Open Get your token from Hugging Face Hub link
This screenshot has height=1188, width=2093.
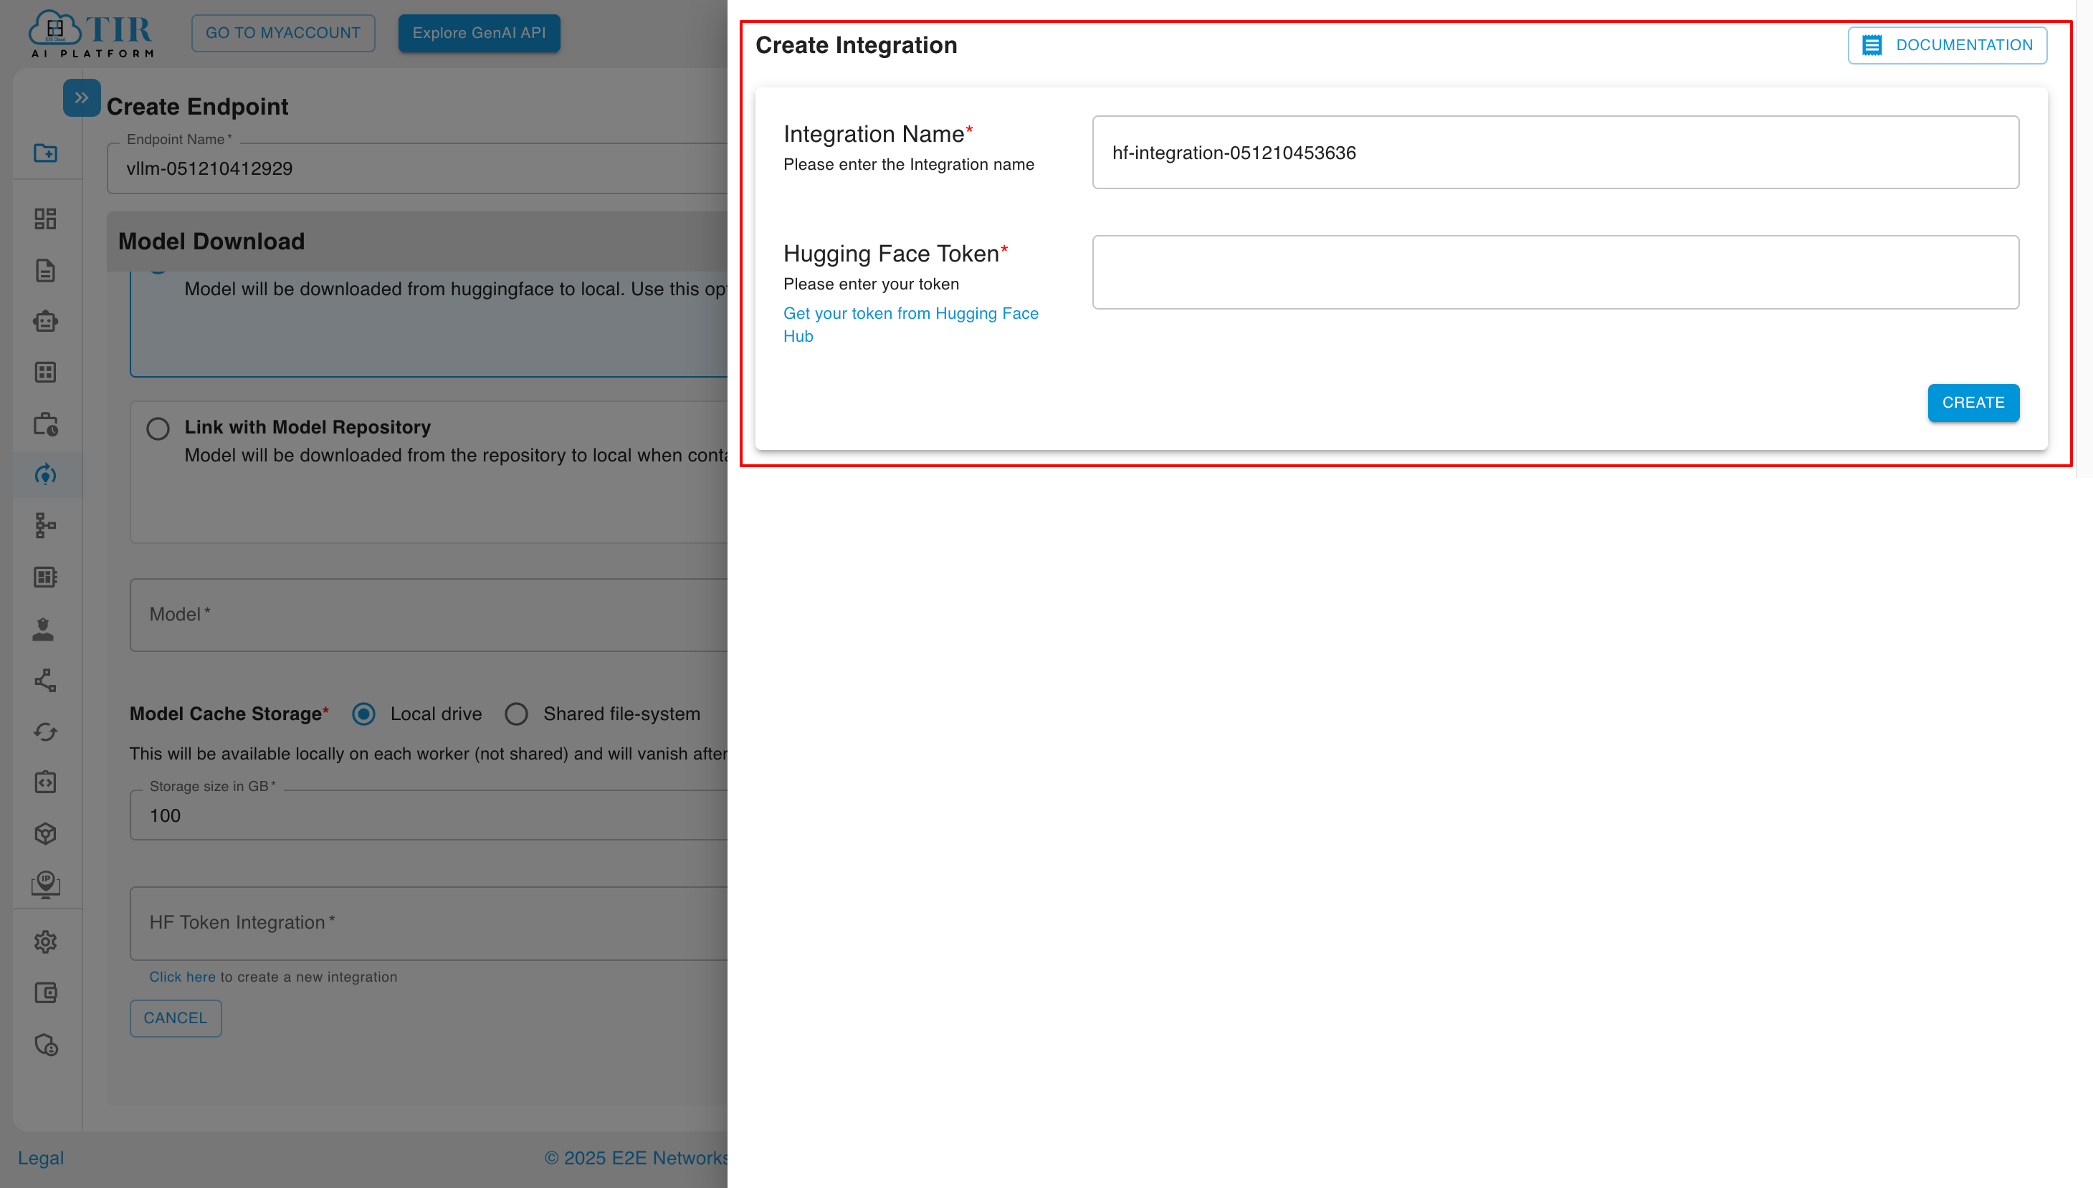click(910, 325)
